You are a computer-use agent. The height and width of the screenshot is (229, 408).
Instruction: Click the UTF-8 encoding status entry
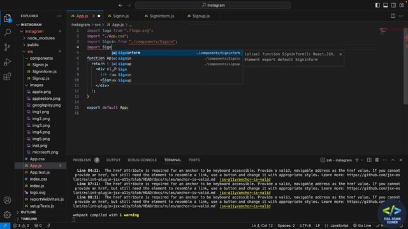tap(305, 226)
